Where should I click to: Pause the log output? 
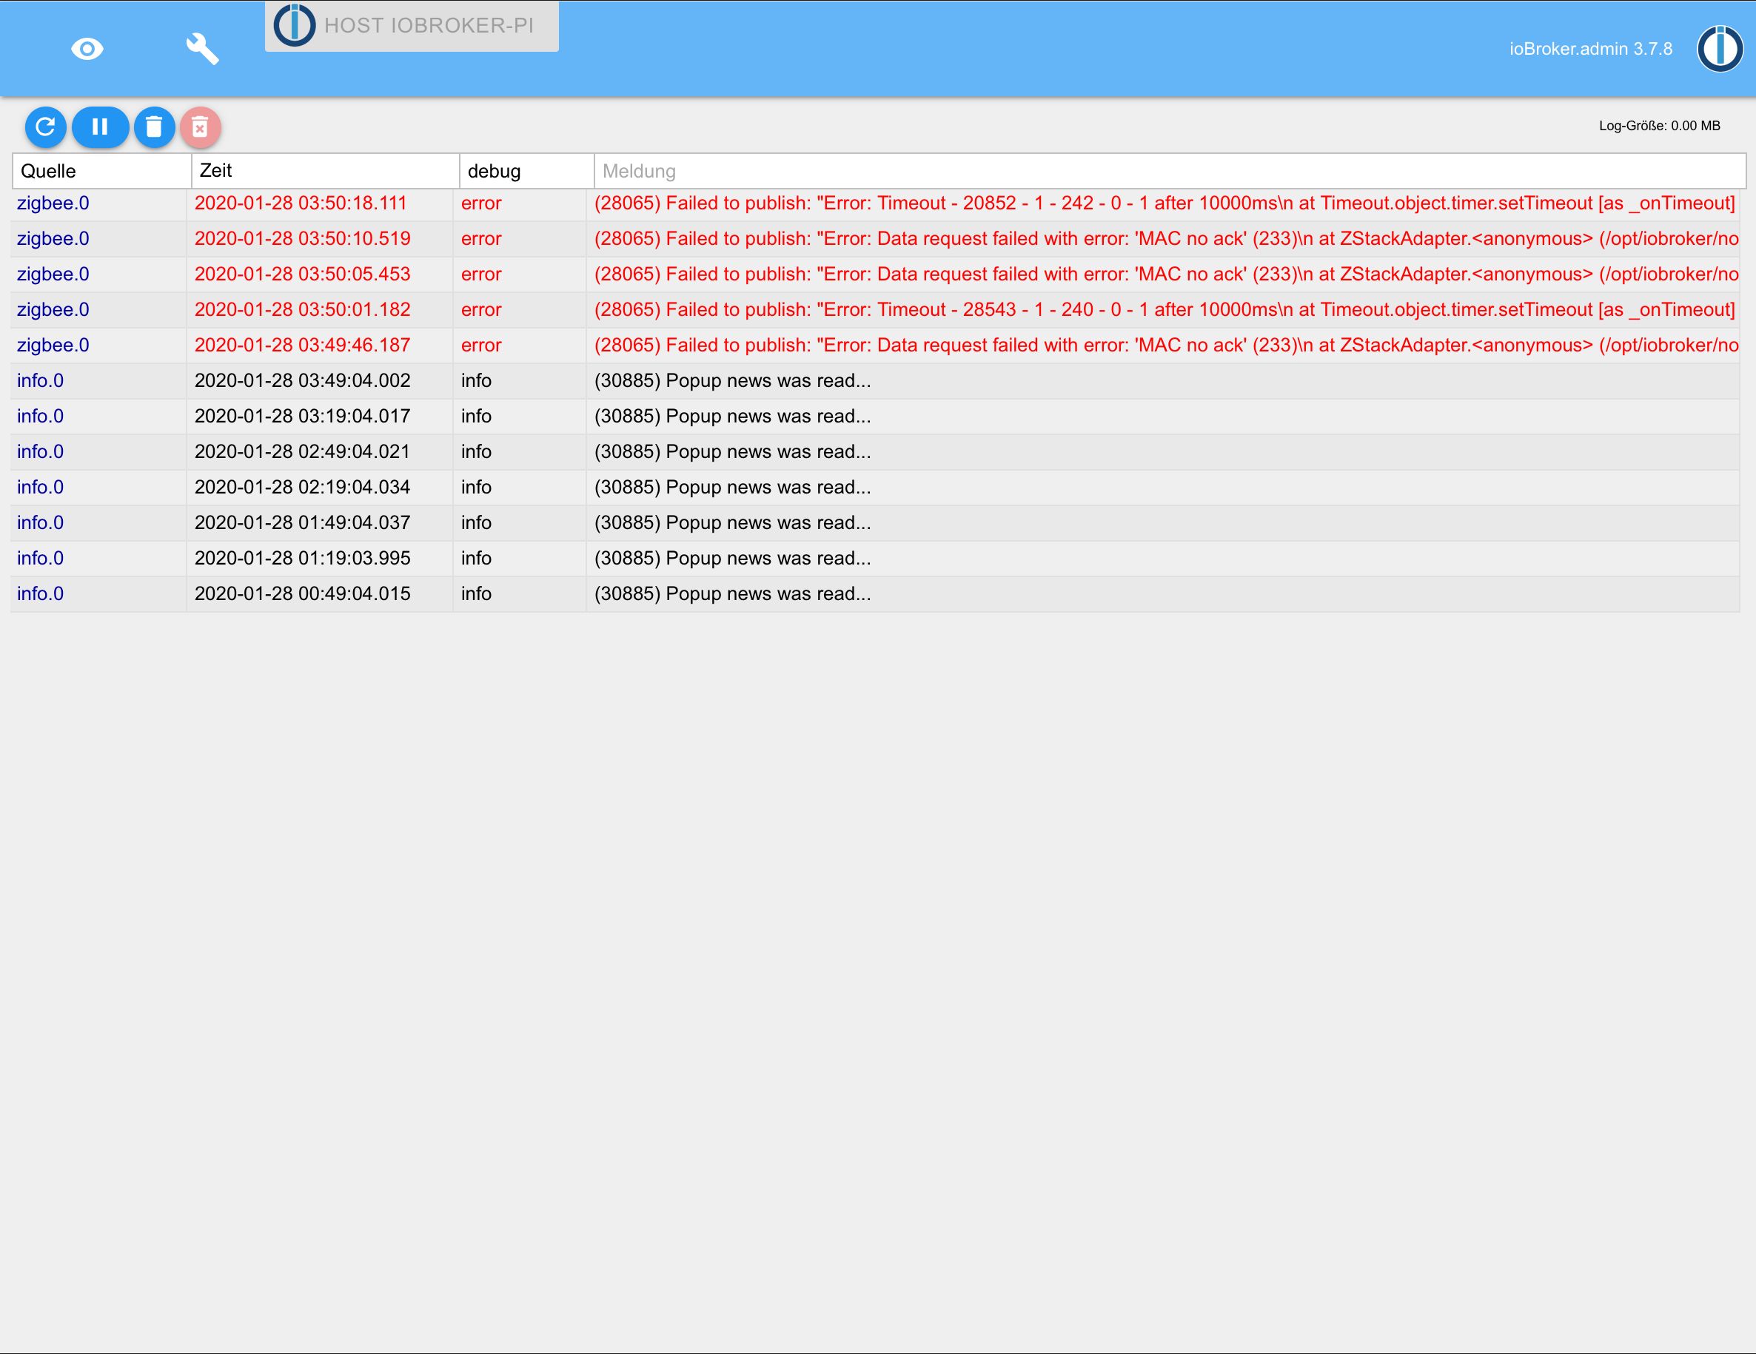[x=100, y=127]
